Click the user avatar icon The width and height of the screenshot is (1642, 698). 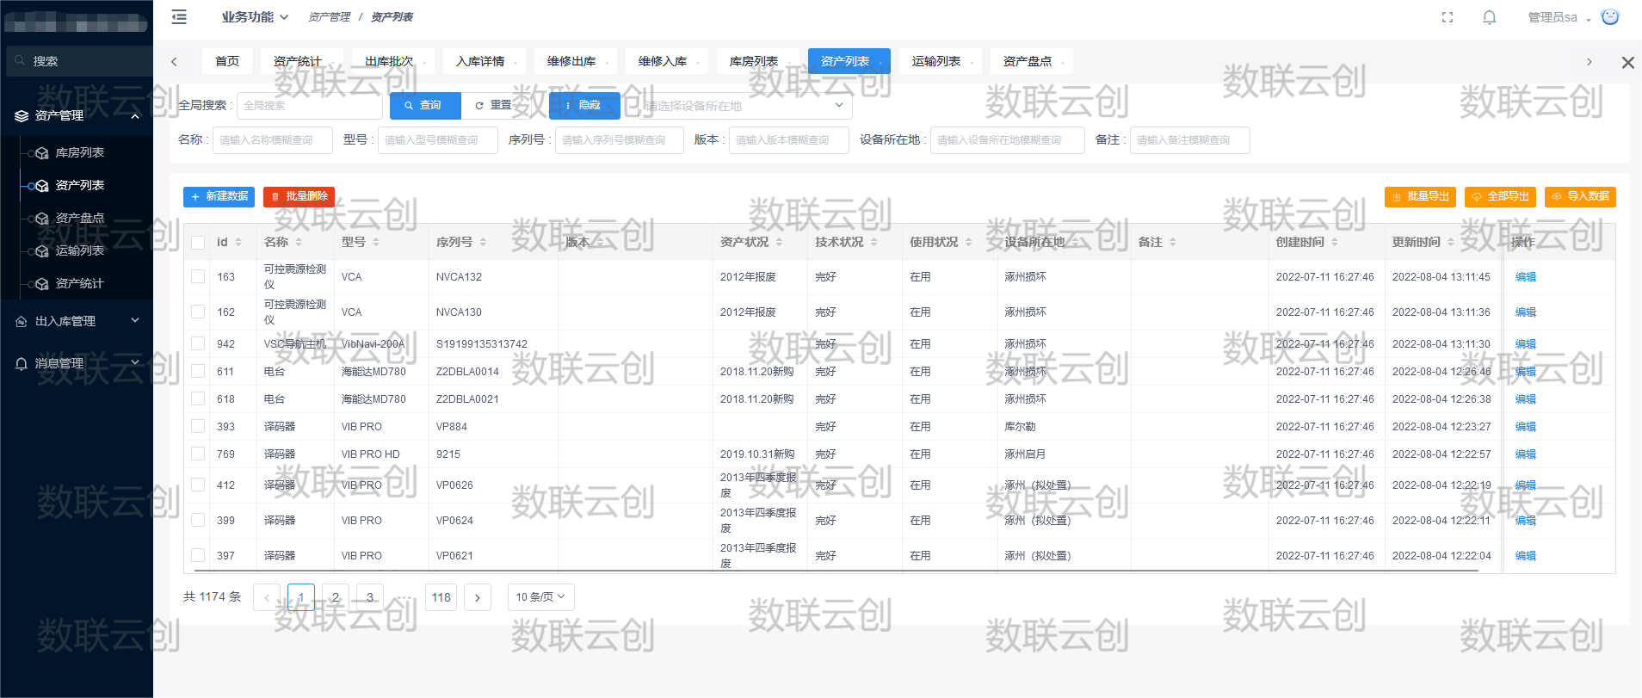click(x=1610, y=16)
